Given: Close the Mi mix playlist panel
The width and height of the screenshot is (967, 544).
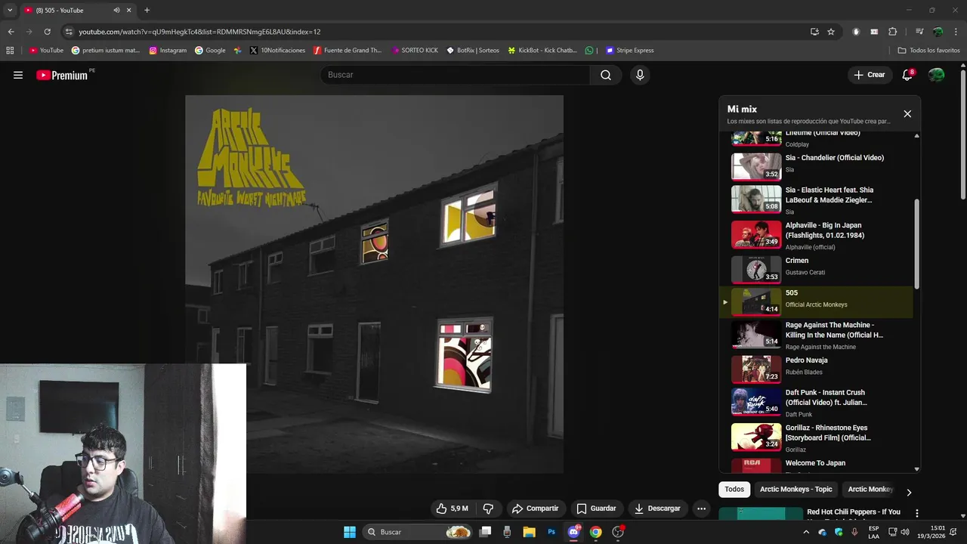Looking at the screenshot, I should click(x=907, y=114).
